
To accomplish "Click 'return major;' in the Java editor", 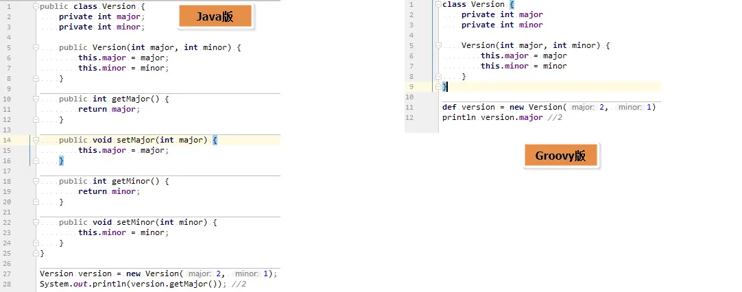I will tap(109, 109).
